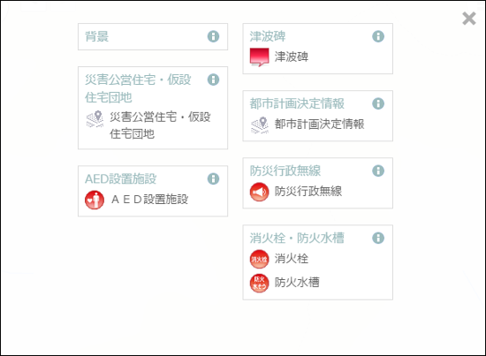Image resolution: width=486 pixels, height=356 pixels.
Task: Select the AED設置施設 heading
Action: pyautogui.click(x=121, y=179)
